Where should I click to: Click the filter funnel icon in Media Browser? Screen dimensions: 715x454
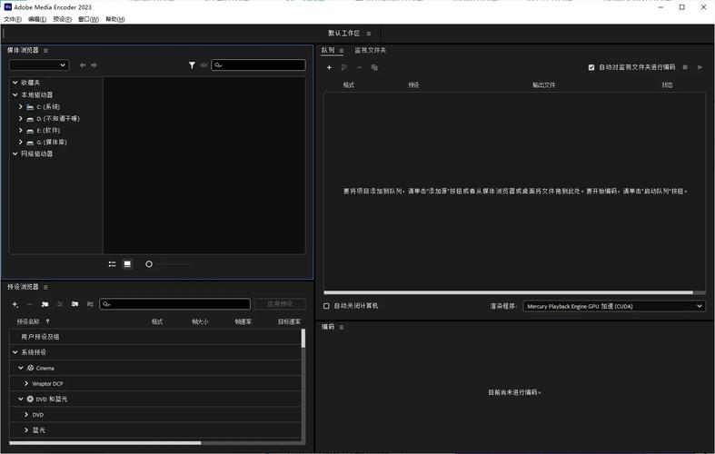(192, 65)
